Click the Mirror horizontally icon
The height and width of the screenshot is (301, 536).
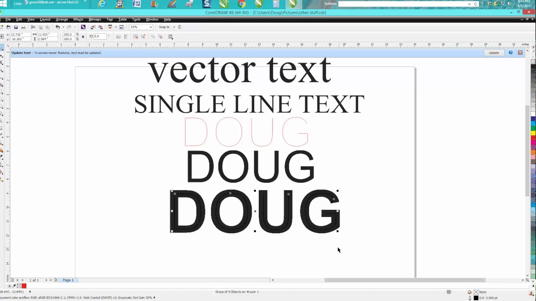click(x=119, y=37)
